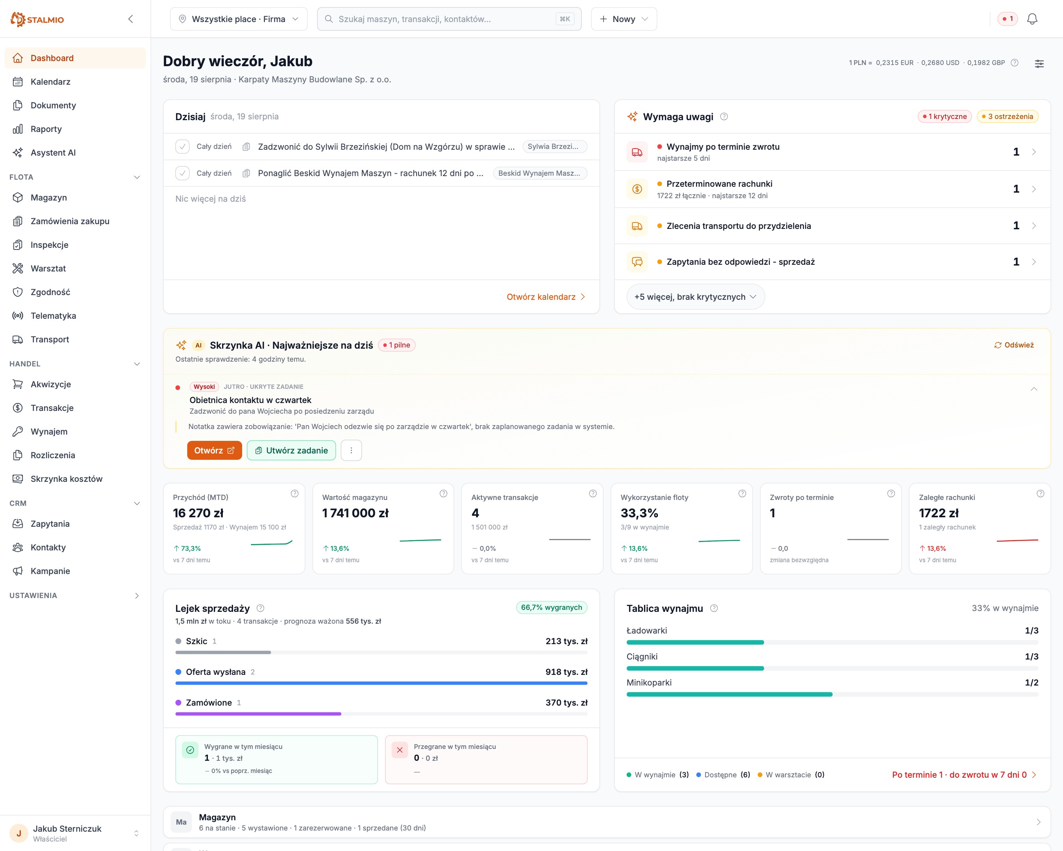Check off the Beskid Wynajem Maszyn reminder task

(182, 173)
